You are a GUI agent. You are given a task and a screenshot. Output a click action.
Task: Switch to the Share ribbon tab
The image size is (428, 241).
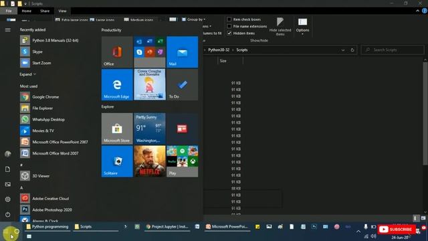tap(45, 11)
